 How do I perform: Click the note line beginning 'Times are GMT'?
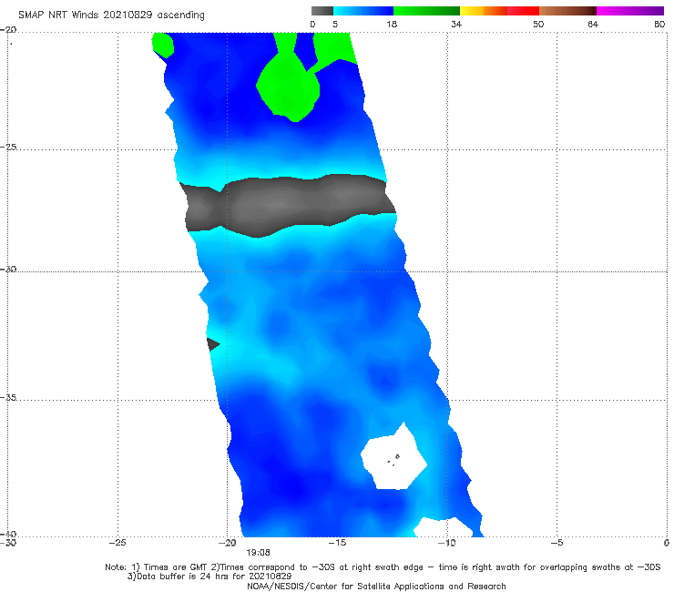click(383, 567)
